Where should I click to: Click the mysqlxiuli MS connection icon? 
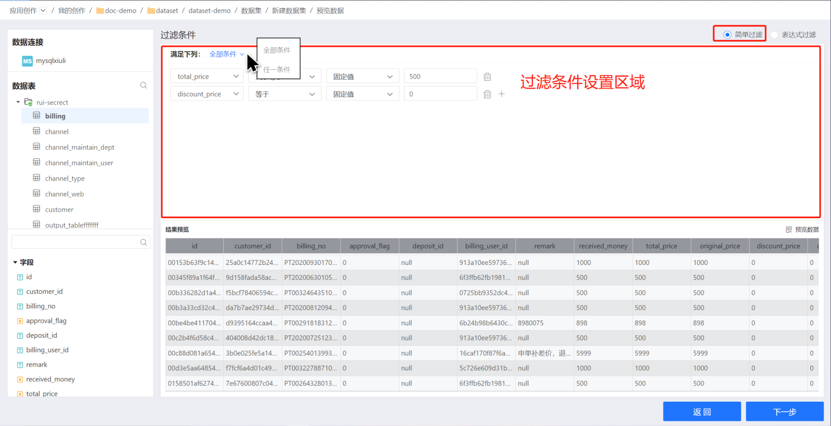pos(27,61)
